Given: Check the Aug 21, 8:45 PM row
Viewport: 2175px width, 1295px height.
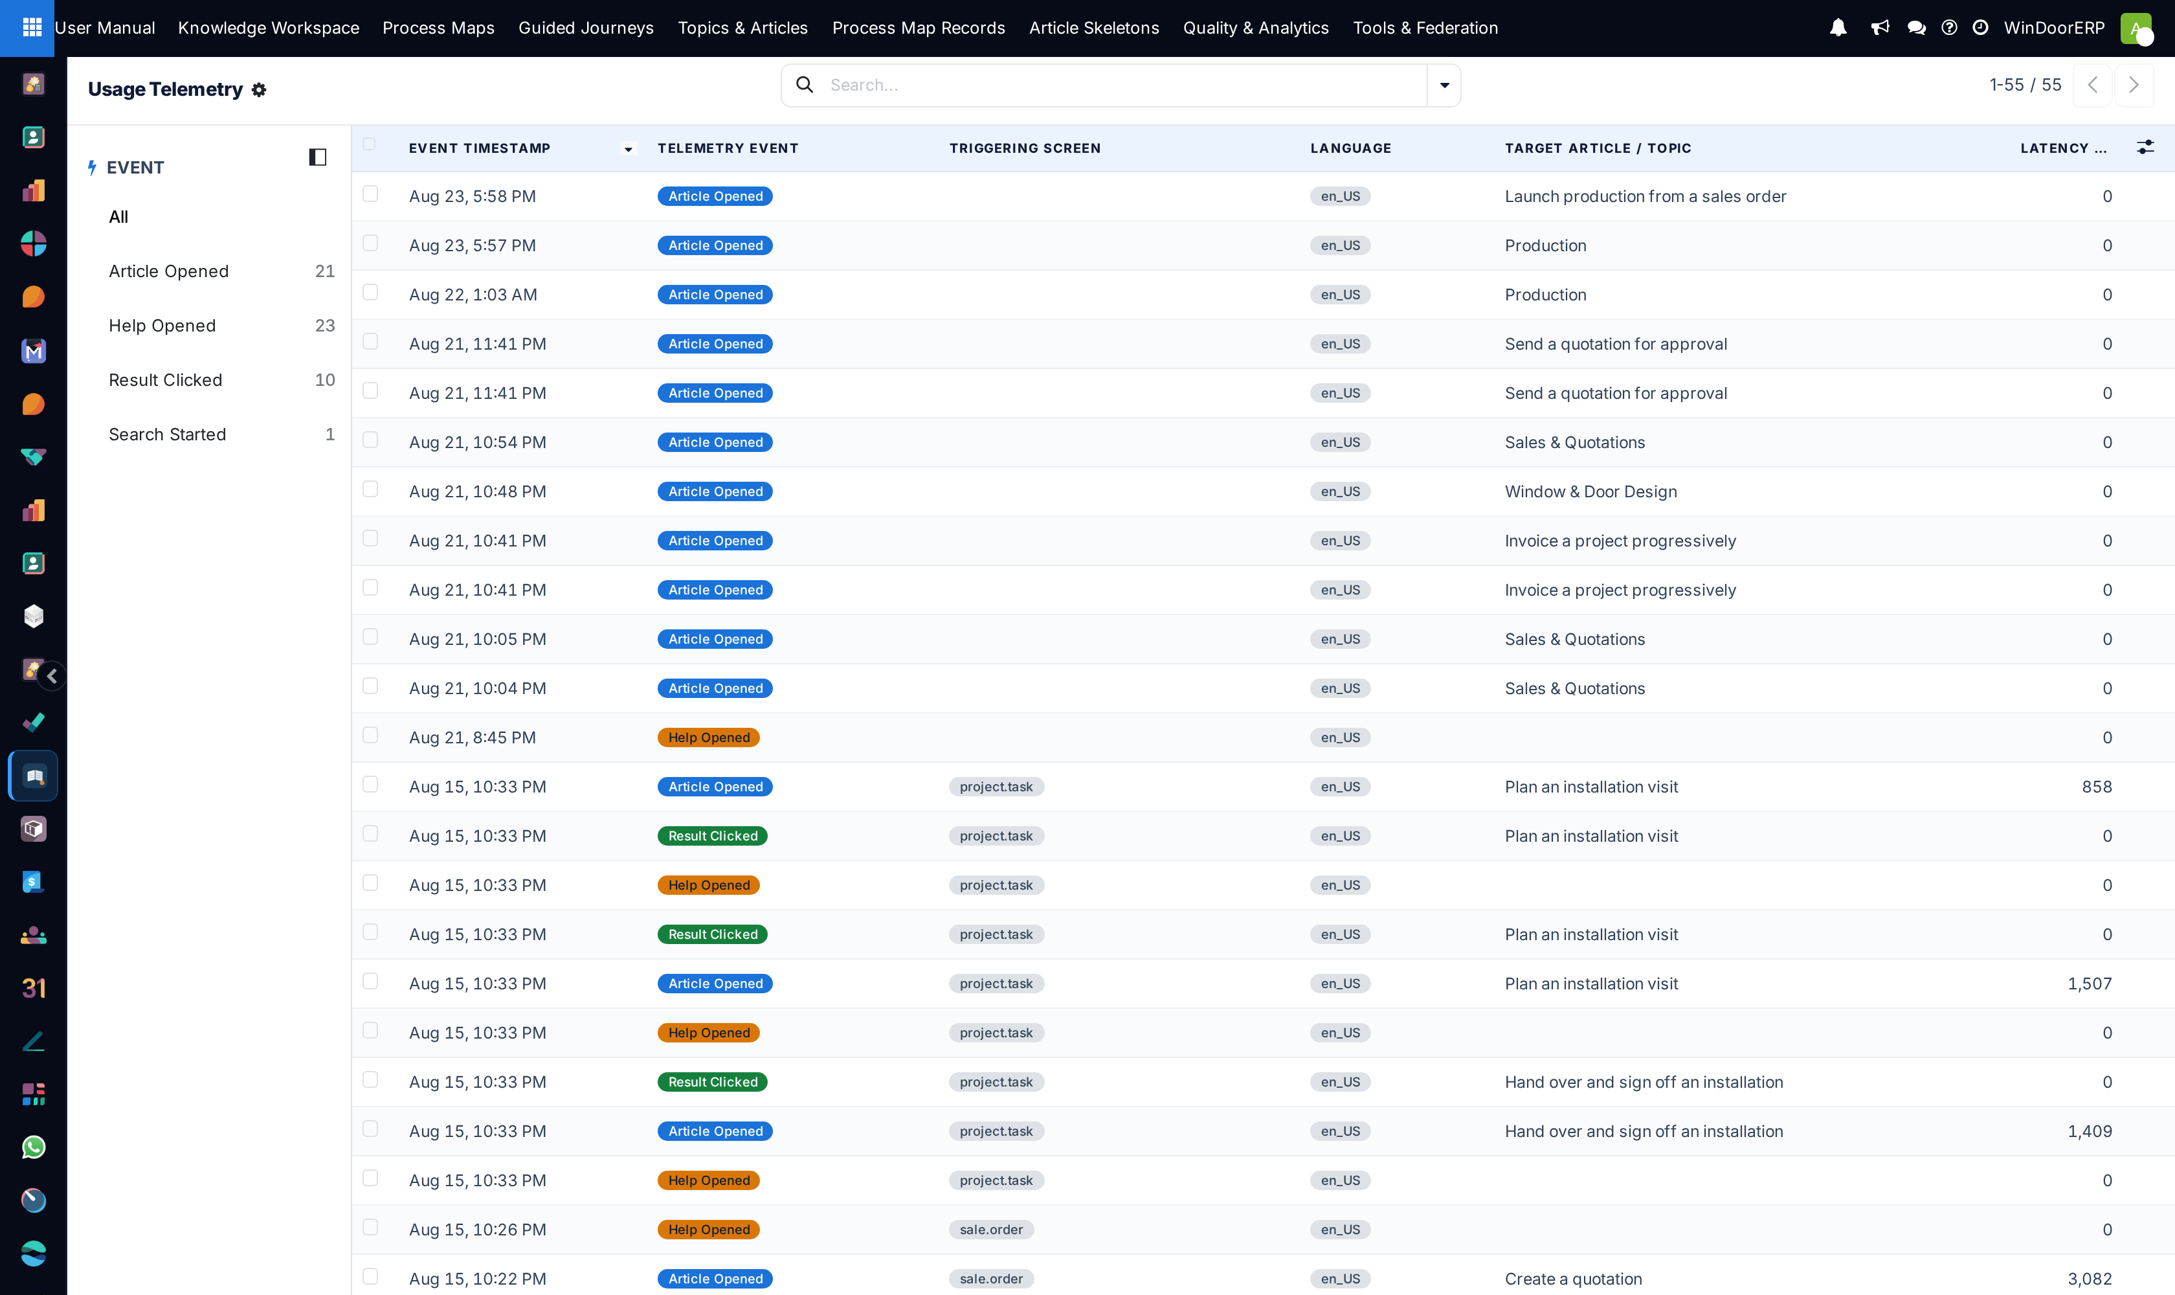Looking at the screenshot, I should [370, 735].
